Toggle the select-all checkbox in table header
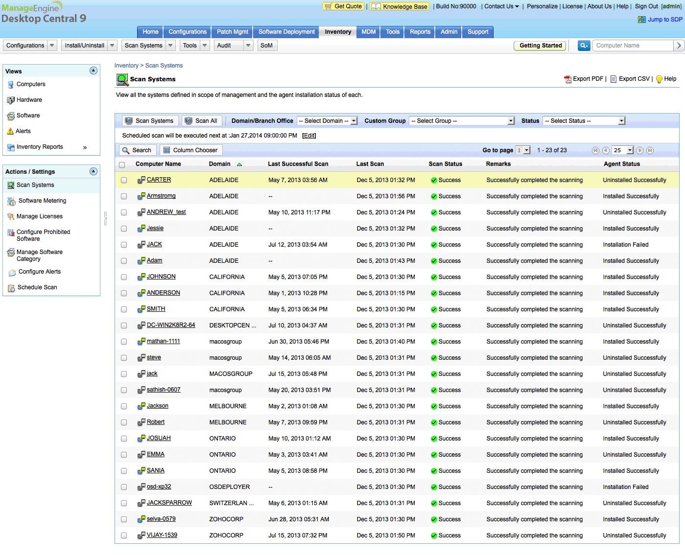Screen dimensions: 685x558 122,165
